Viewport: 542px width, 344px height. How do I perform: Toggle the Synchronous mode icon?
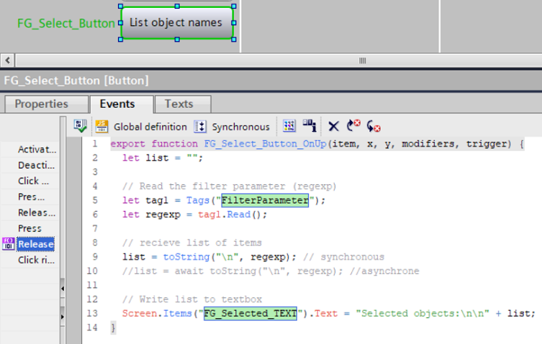click(x=200, y=126)
